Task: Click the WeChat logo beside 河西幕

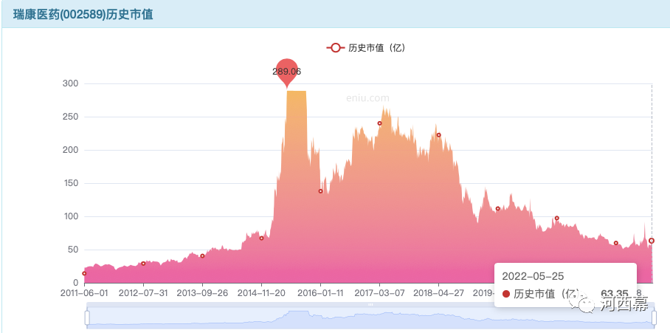Action: tap(587, 304)
